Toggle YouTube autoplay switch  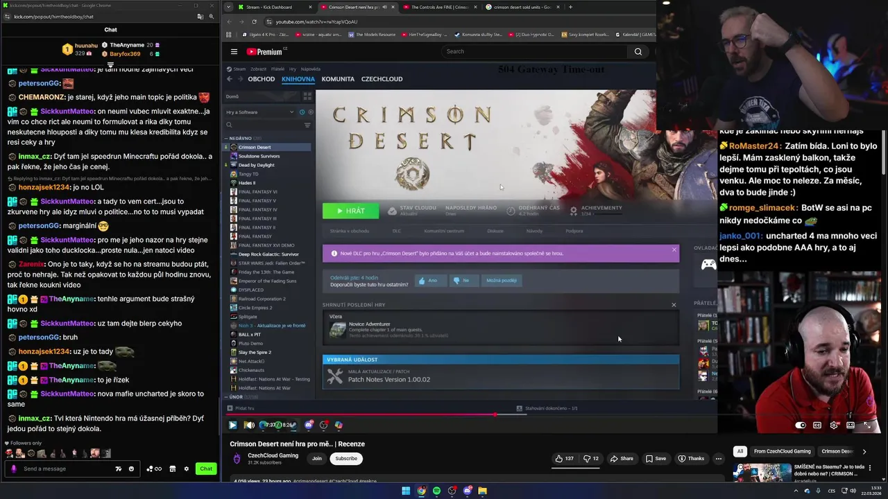pyautogui.click(x=801, y=425)
